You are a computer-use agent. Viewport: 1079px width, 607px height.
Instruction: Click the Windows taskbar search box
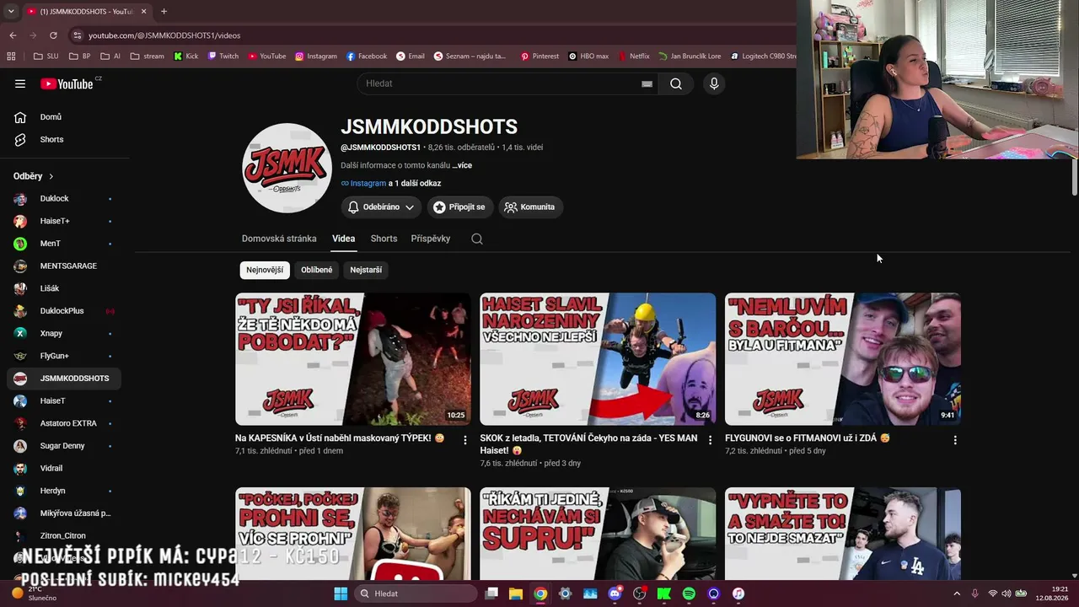(x=416, y=594)
